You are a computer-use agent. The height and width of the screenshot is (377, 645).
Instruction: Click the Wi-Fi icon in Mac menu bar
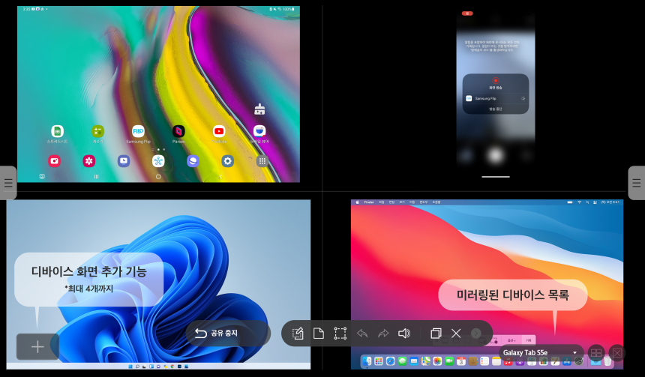(579, 202)
